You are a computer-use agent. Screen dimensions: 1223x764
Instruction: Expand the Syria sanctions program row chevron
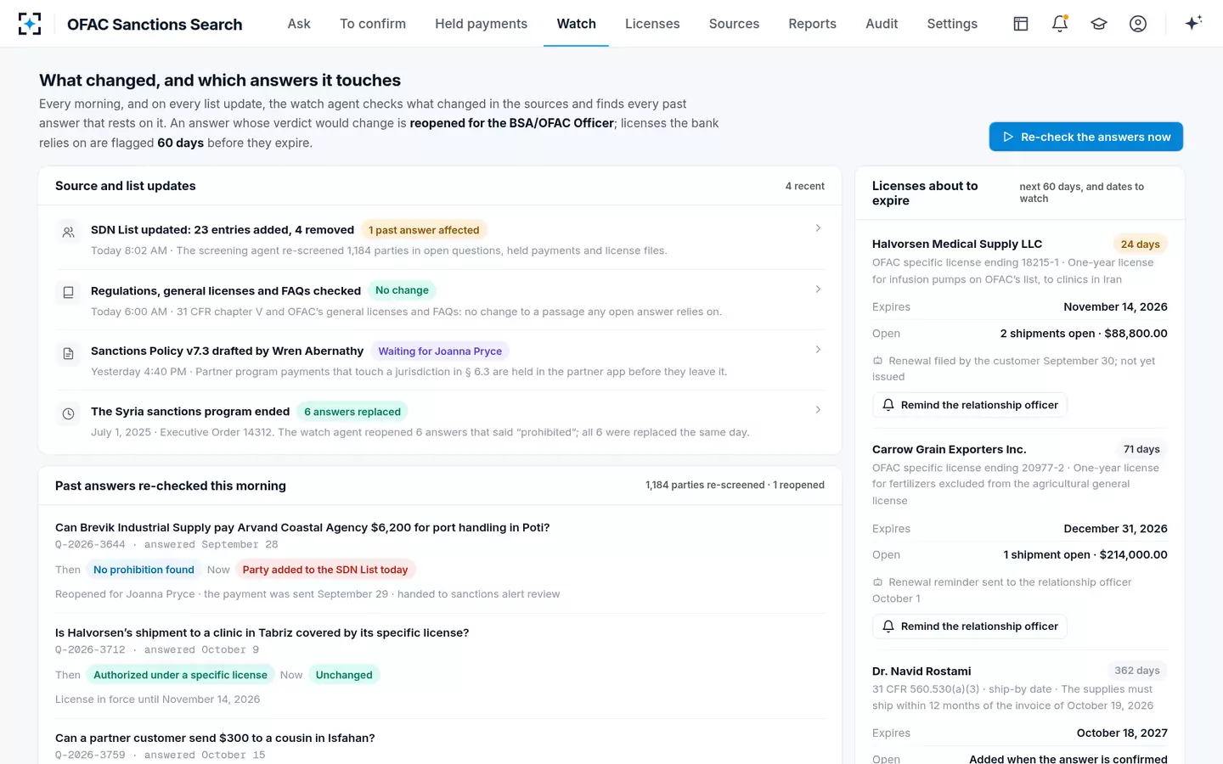818,410
